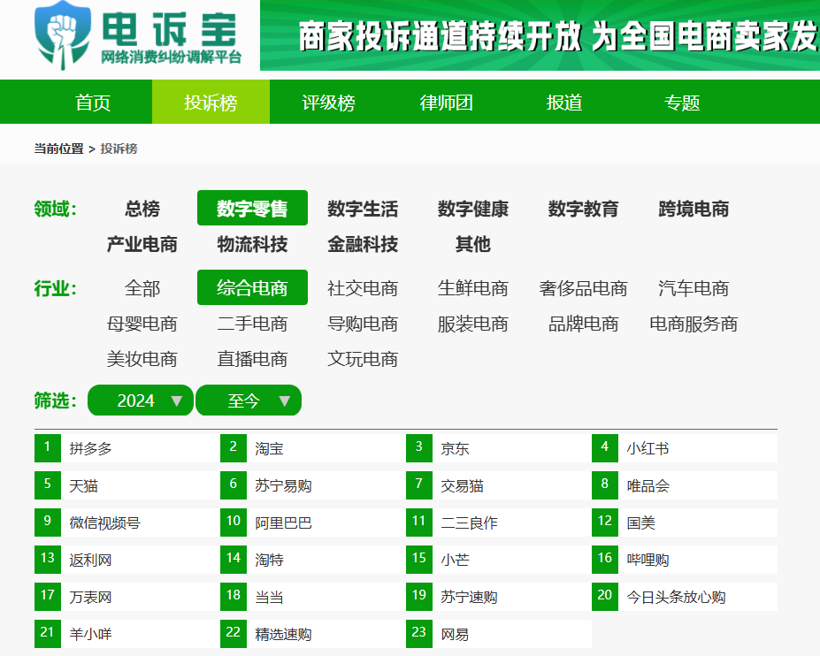Choose the 数字健康 domain filter
This screenshot has height=656, width=820.
(472, 209)
